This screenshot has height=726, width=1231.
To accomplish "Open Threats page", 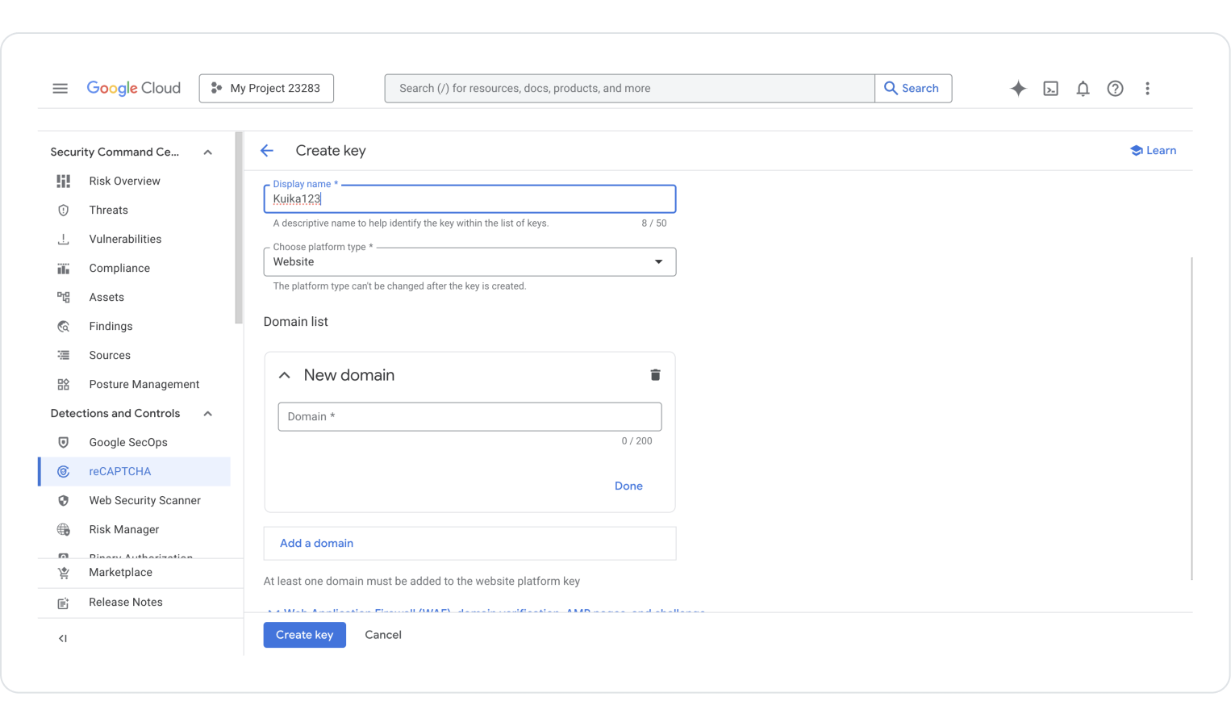I will click(x=108, y=211).
